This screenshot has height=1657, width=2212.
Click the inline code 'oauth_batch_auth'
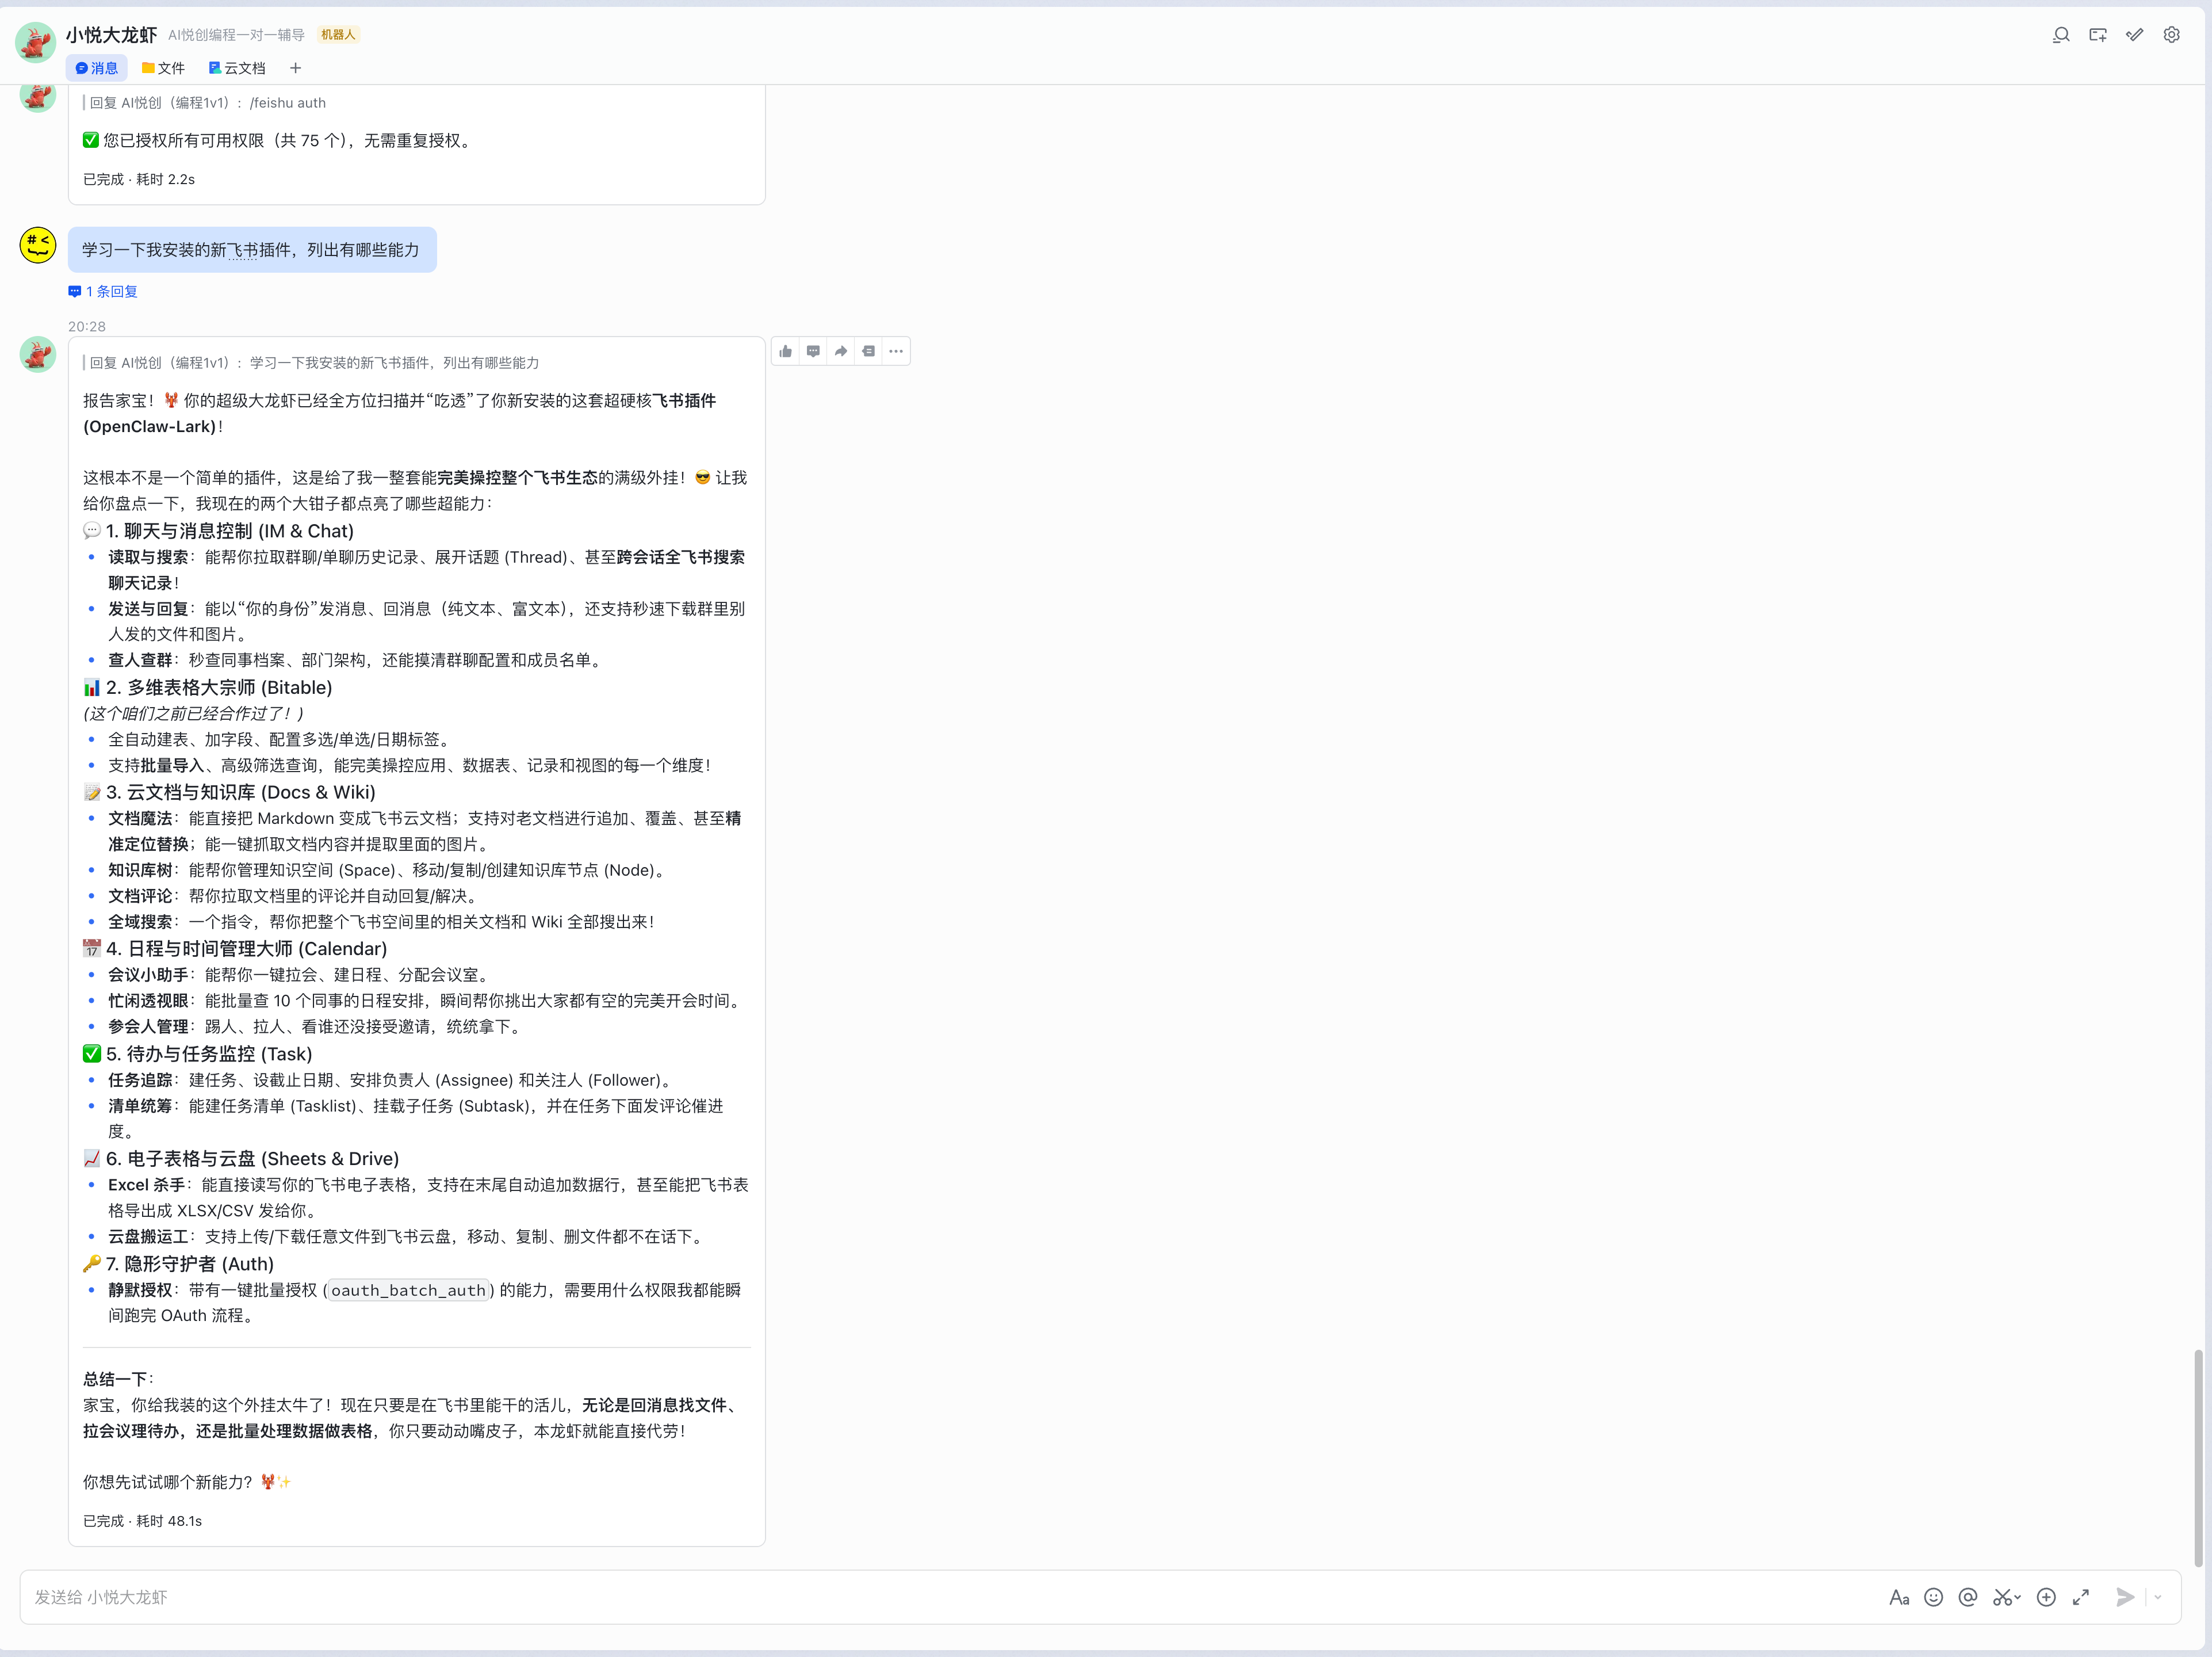click(409, 1290)
